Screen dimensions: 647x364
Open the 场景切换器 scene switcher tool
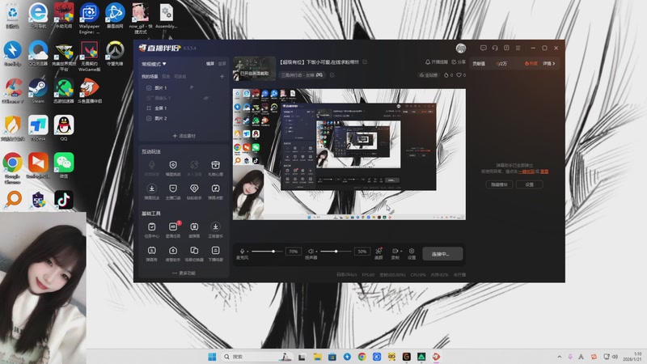tap(194, 253)
